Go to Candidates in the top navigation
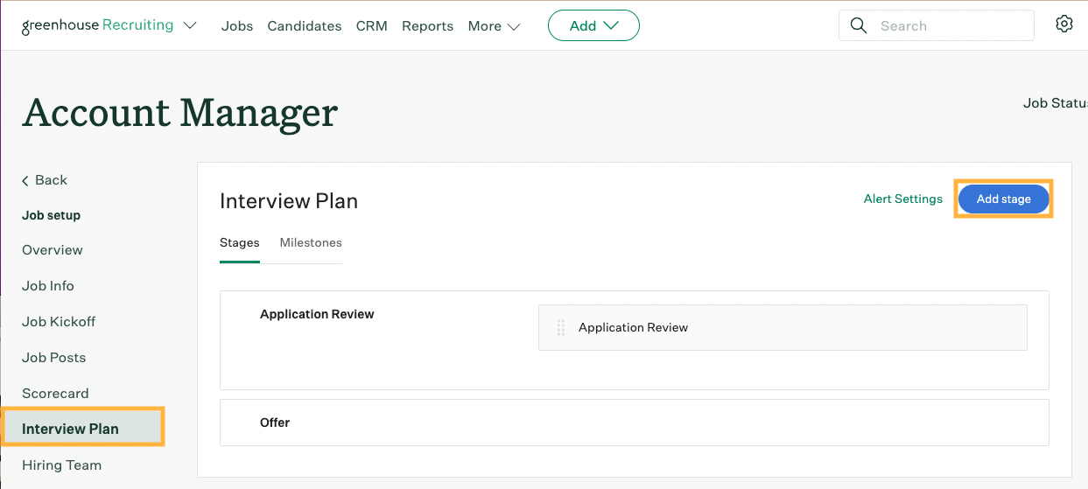The height and width of the screenshot is (489, 1088). click(305, 26)
